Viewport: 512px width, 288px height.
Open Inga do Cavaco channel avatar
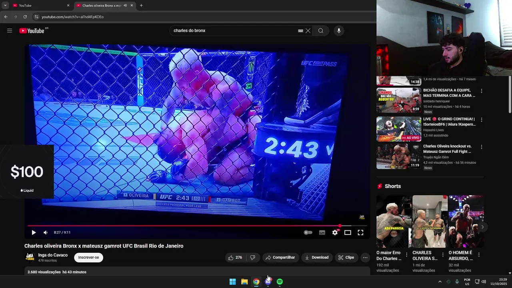30,257
